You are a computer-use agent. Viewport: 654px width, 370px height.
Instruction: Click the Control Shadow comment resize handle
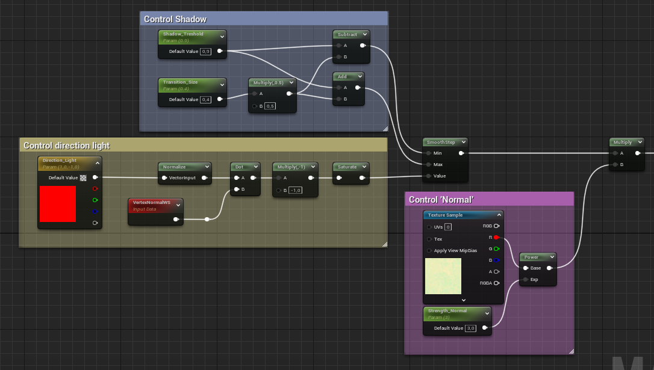pos(385,128)
